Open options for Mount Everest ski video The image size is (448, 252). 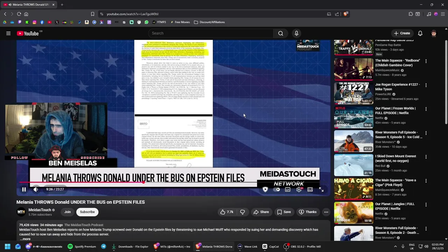(426, 157)
